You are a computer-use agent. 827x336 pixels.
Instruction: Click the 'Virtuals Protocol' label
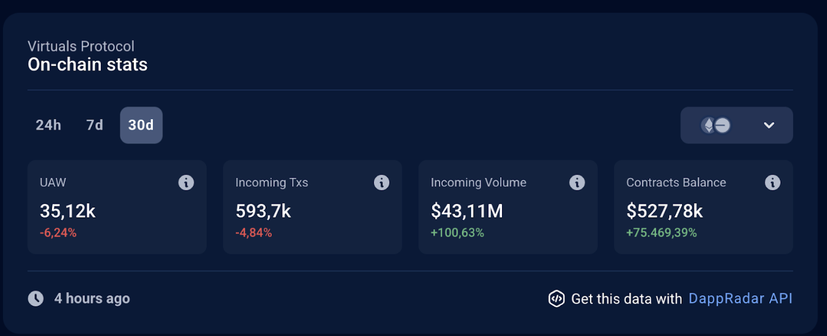click(x=81, y=46)
